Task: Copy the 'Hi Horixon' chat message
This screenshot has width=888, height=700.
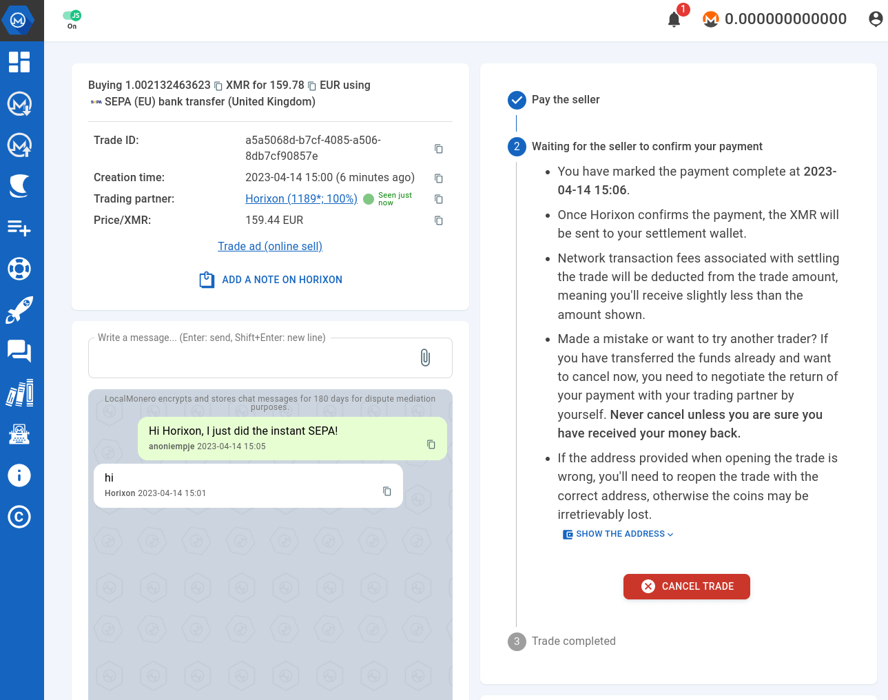Action: pyautogui.click(x=431, y=444)
